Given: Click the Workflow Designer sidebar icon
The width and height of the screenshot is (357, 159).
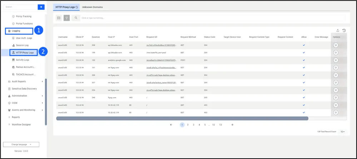Looking at the screenshot, I should 9,125.
